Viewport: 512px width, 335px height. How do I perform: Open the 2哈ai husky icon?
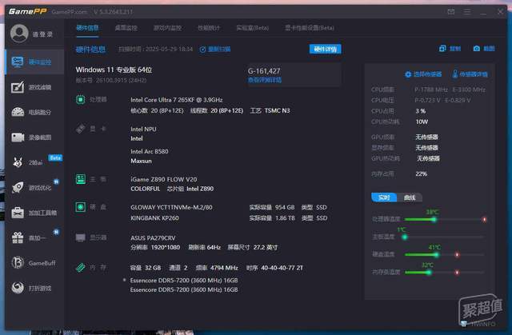click(x=18, y=162)
